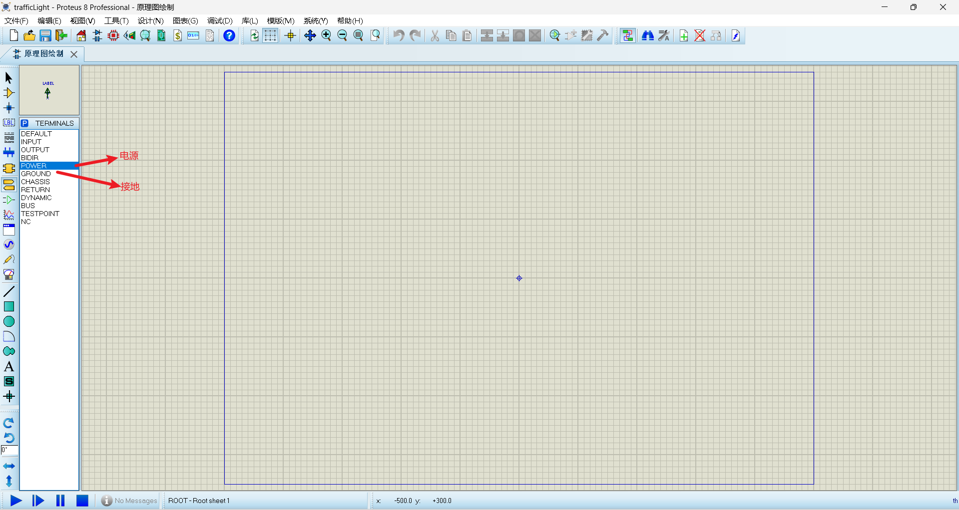Select the Text Script Mode tool
Viewport: 959px width, 510px height.
coord(8,138)
